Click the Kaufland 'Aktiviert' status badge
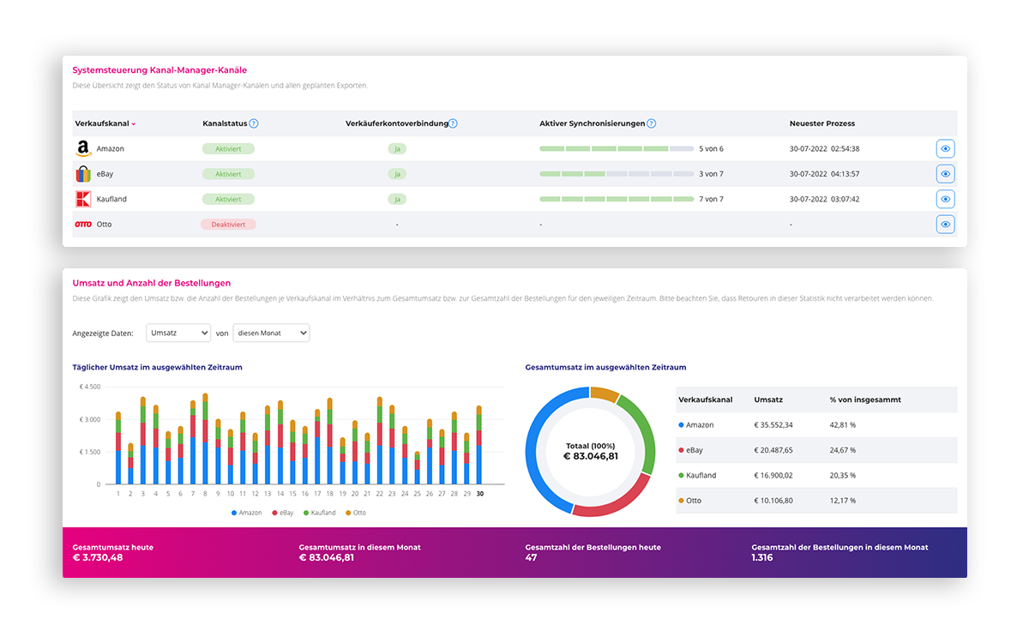1029x643 pixels. pos(228,199)
